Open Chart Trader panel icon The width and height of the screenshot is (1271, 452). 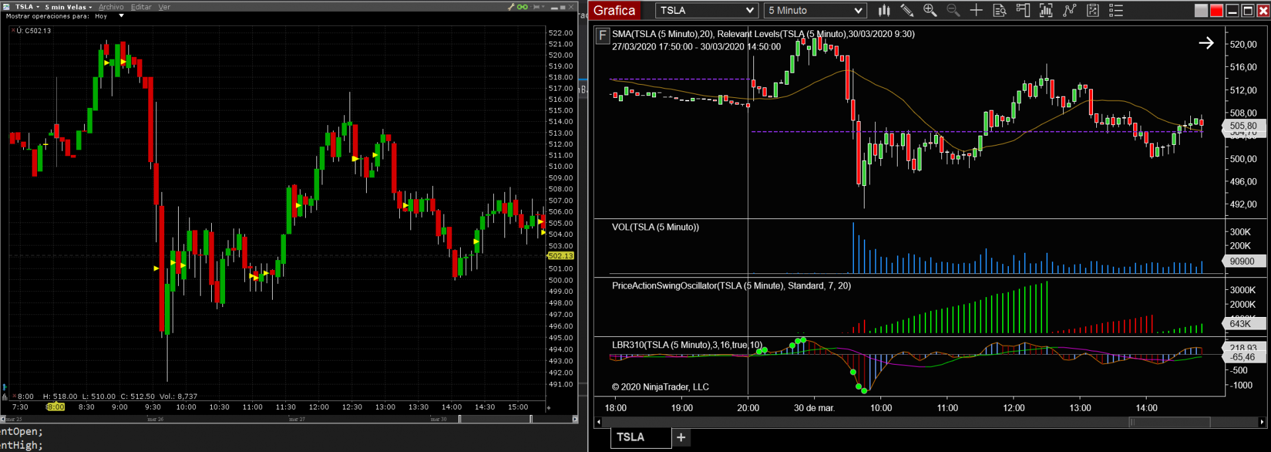[1023, 11]
